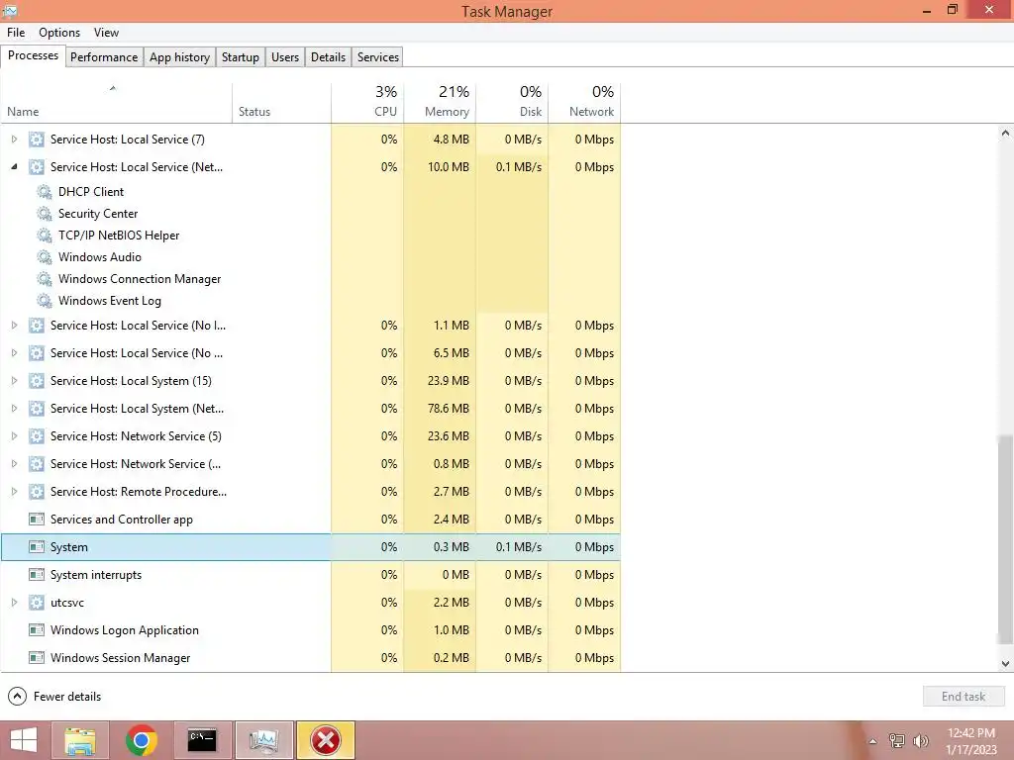Click the Service Host: Remote Procedure icon
This screenshot has width=1014, height=760.
coord(37,492)
